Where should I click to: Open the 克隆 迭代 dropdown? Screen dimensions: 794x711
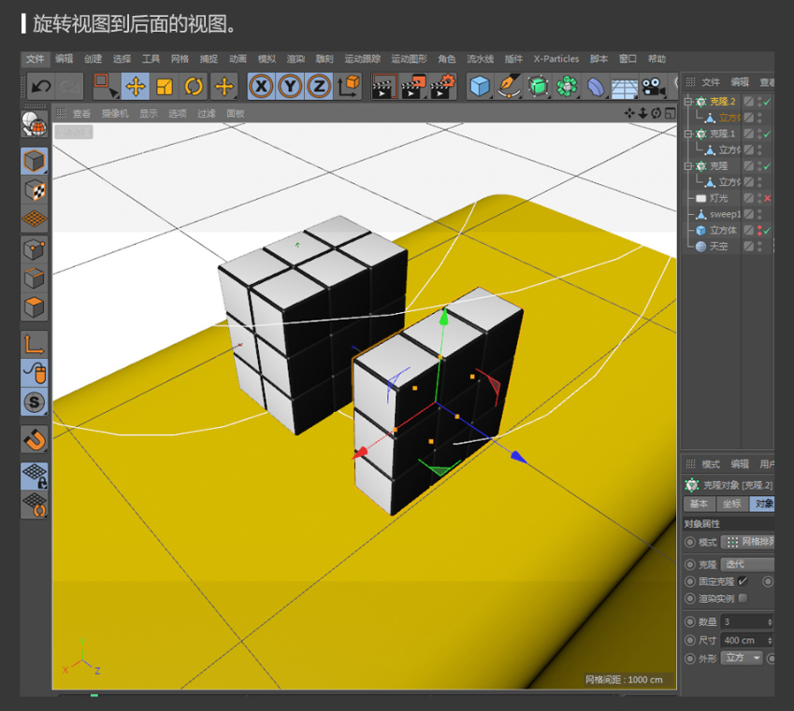pos(748,564)
